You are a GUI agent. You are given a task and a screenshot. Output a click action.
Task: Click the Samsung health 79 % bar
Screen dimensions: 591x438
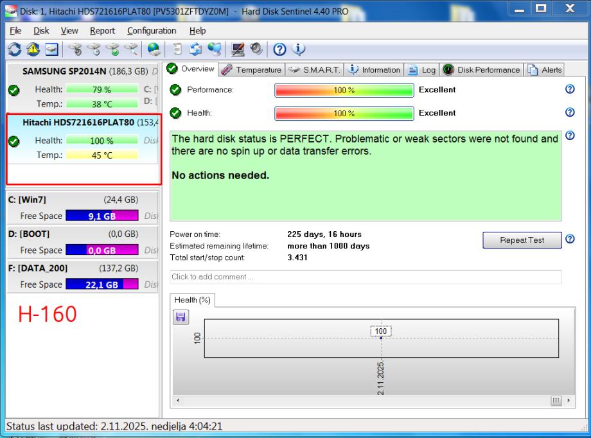(x=102, y=89)
